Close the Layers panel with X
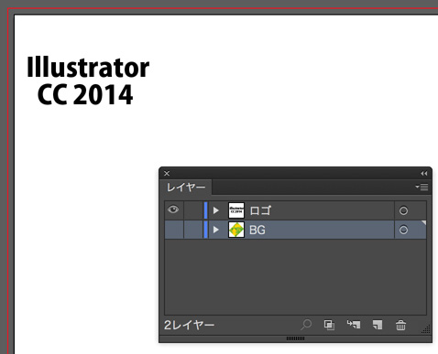 point(167,173)
